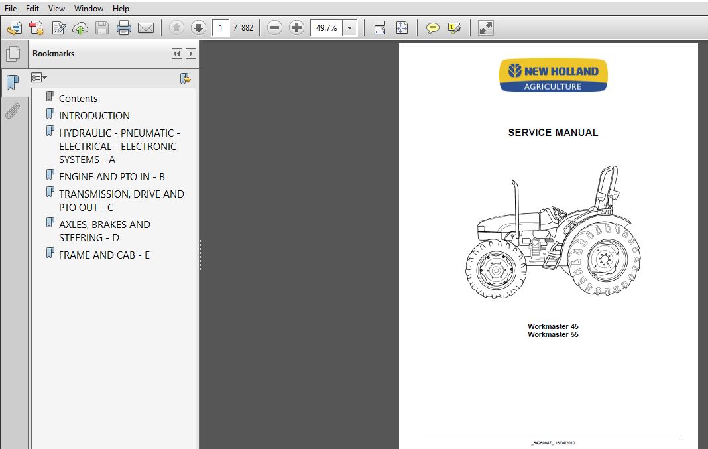
Task: Click the New Holland Agriculture logo
Action: point(553,76)
